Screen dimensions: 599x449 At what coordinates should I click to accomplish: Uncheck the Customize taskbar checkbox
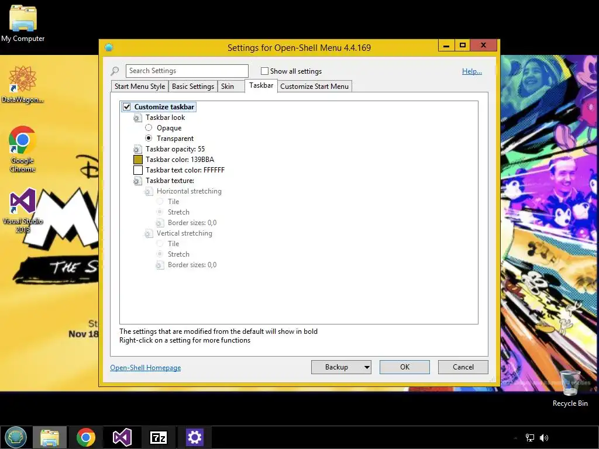[127, 107]
